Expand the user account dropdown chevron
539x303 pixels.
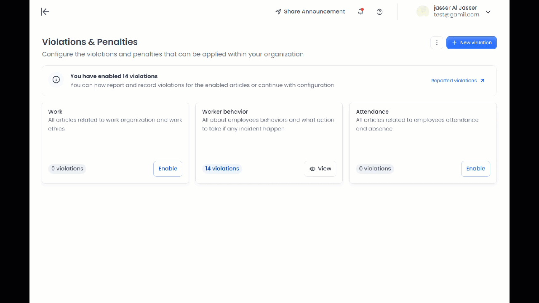point(488,12)
